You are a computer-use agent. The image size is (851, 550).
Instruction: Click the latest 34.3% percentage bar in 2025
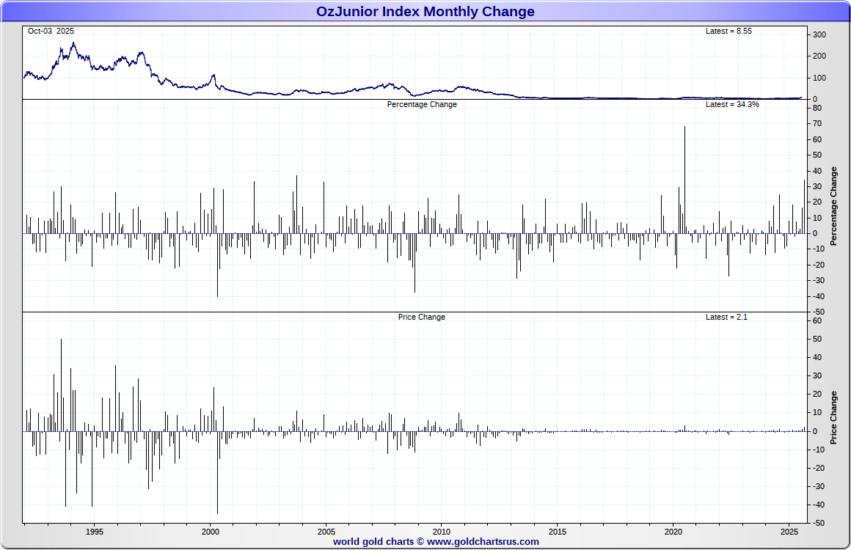click(804, 207)
